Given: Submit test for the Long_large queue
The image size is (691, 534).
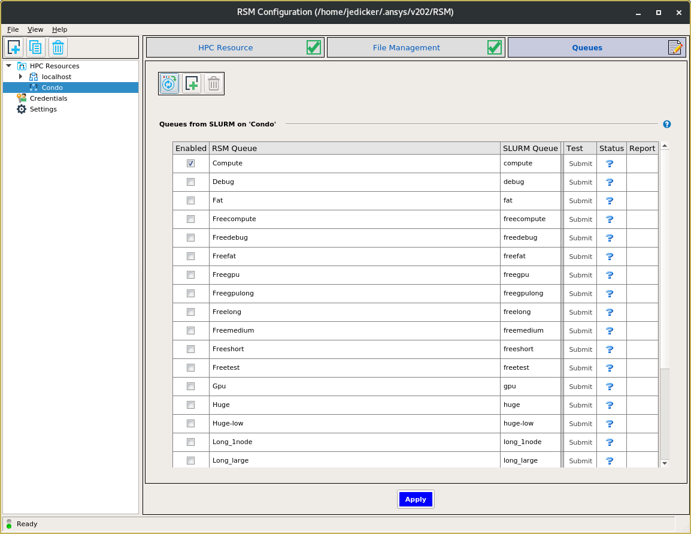Looking at the screenshot, I should click(580, 461).
